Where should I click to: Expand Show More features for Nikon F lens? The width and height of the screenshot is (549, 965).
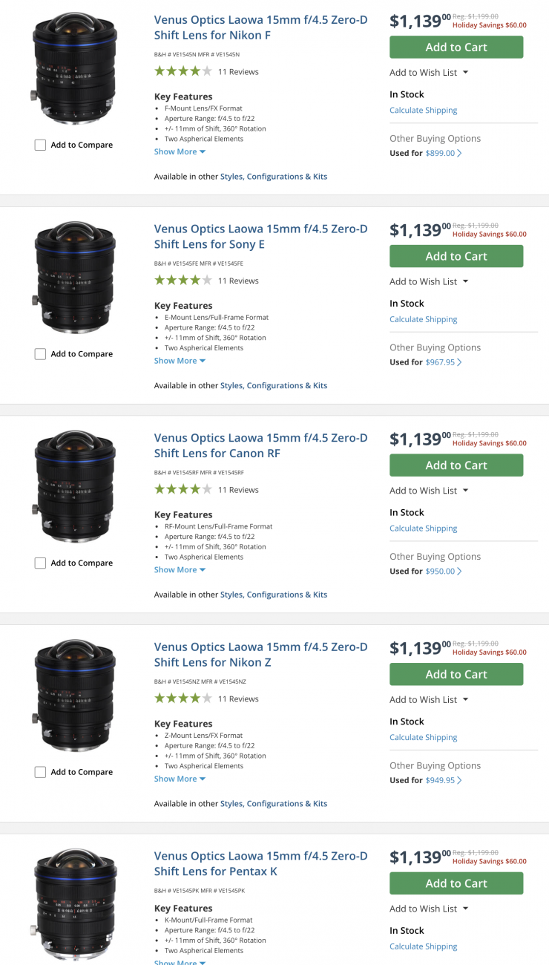coord(180,152)
